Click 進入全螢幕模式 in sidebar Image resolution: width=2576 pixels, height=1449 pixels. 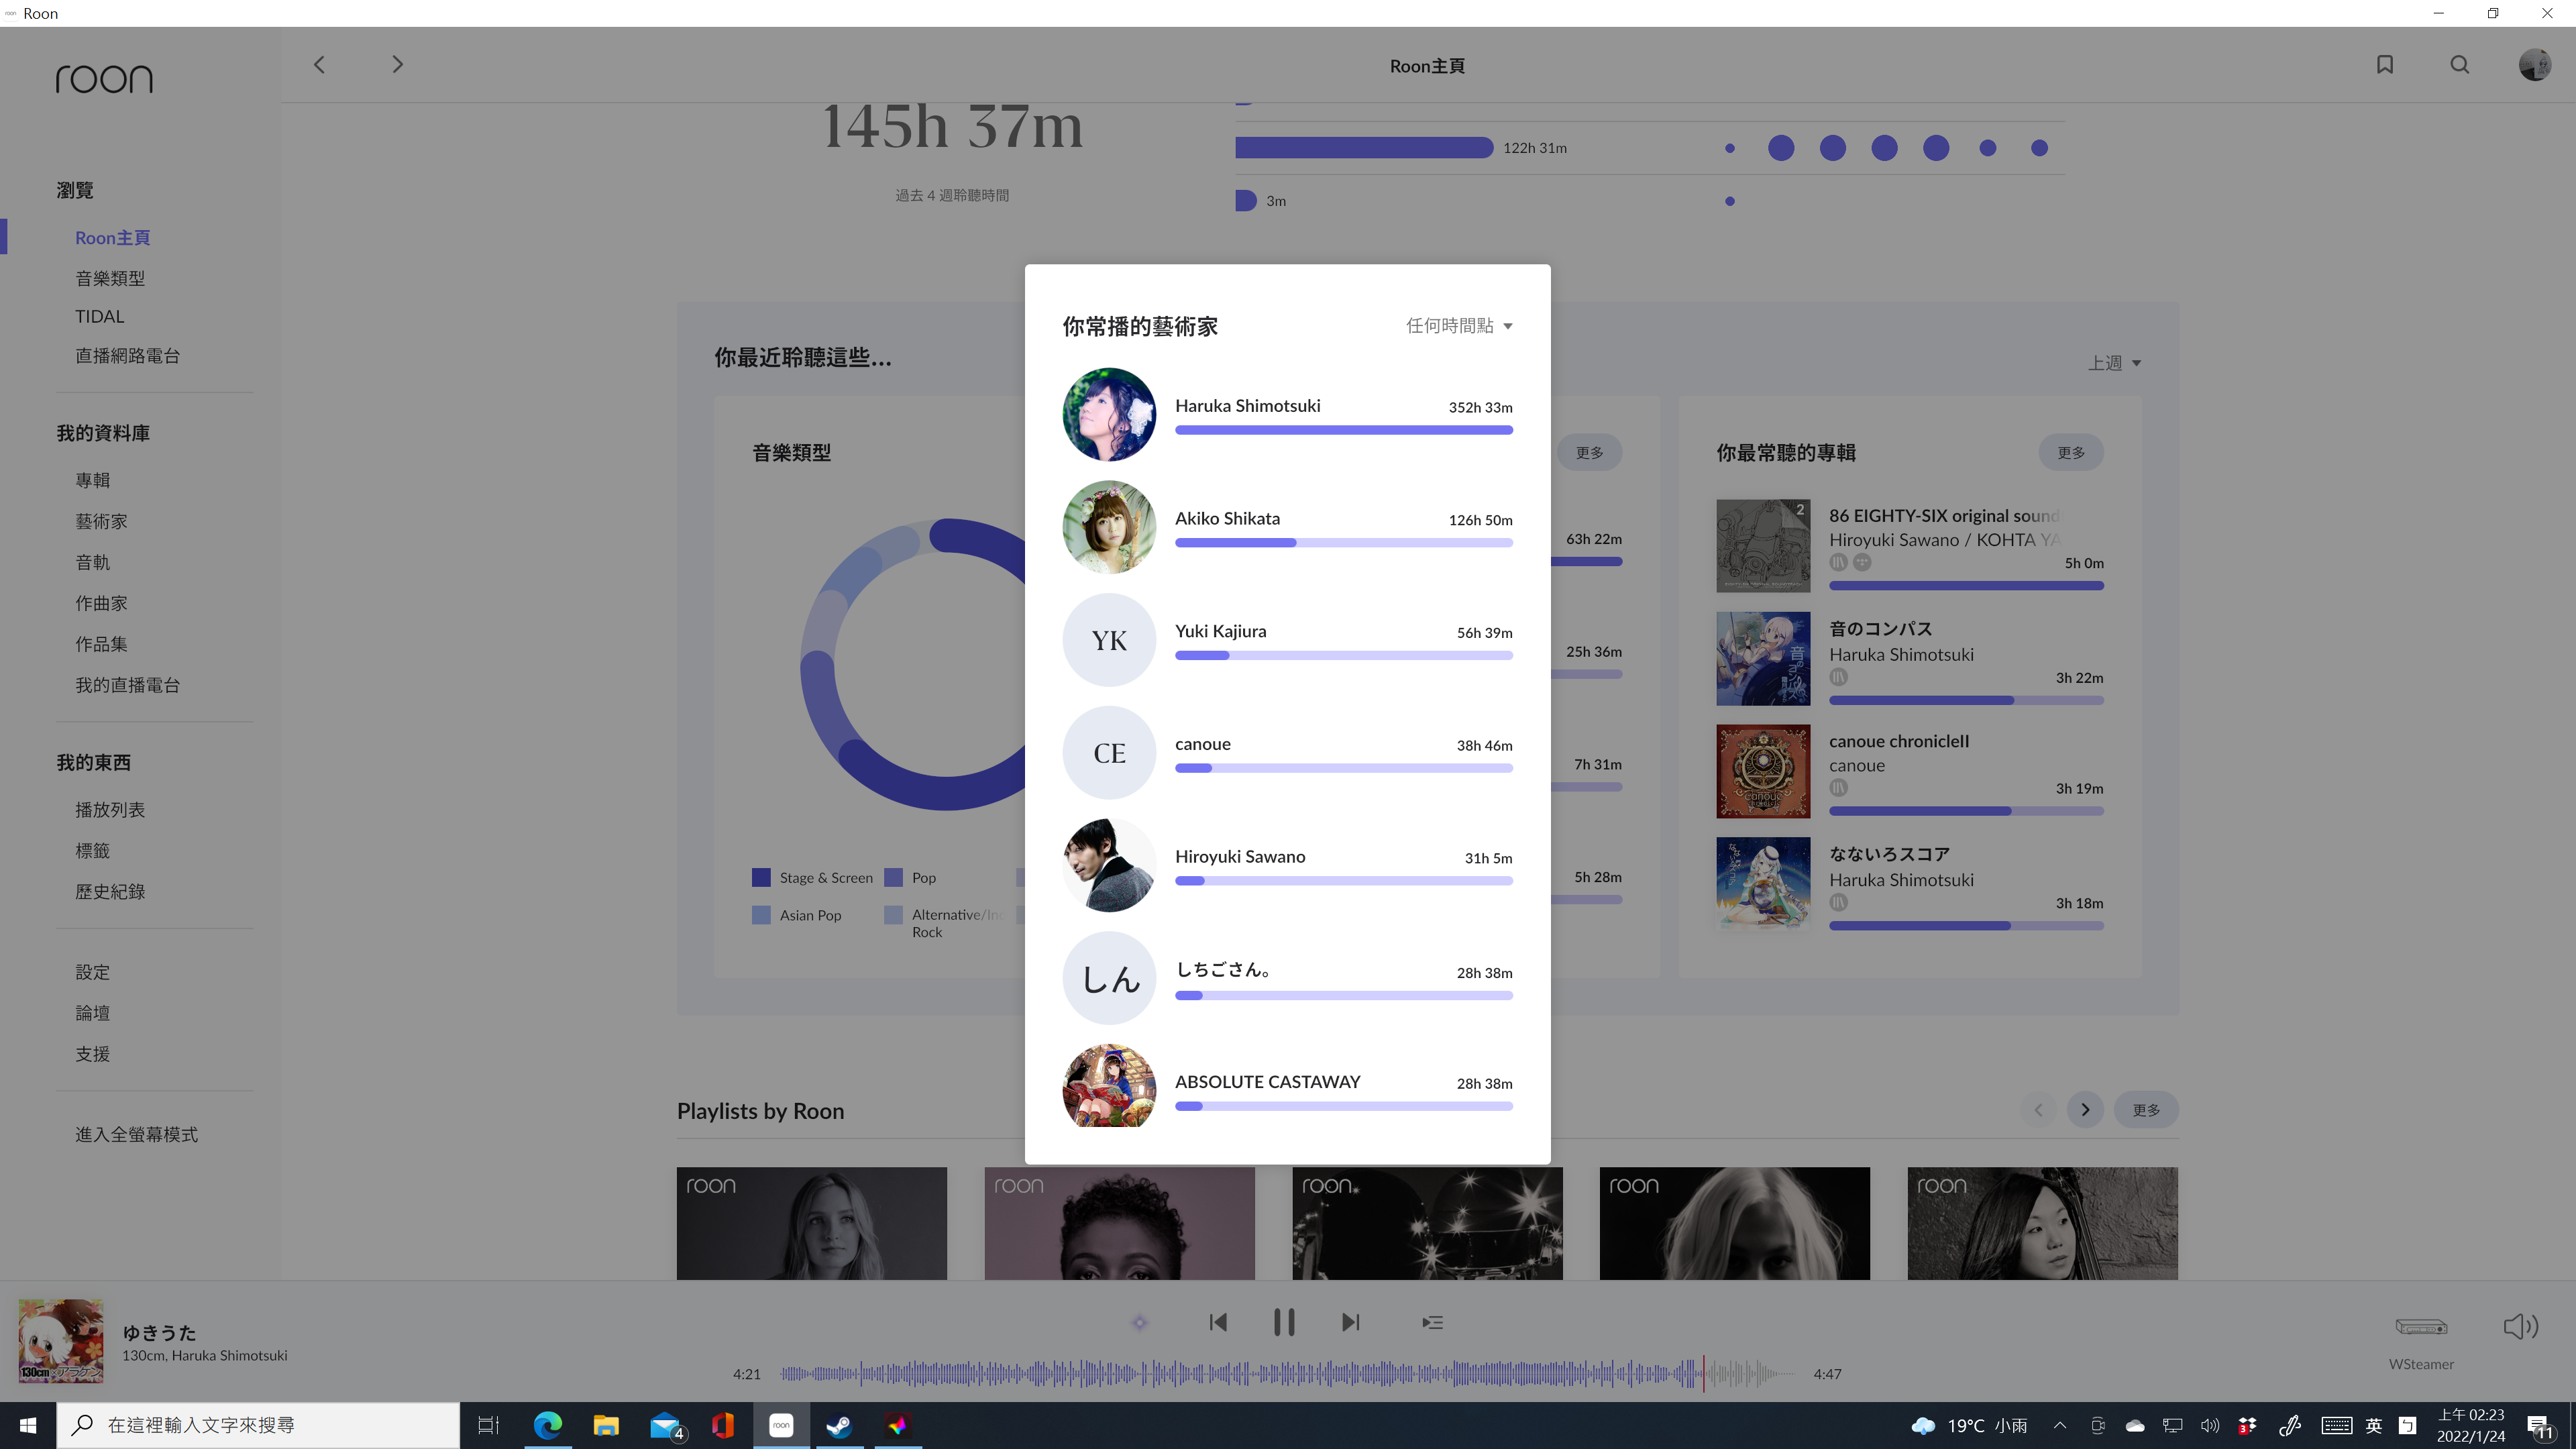click(136, 1135)
